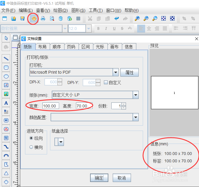Click the Undo arrow icon
This screenshot has height=187, width=199.
pyautogui.click(x=117, y=18)
